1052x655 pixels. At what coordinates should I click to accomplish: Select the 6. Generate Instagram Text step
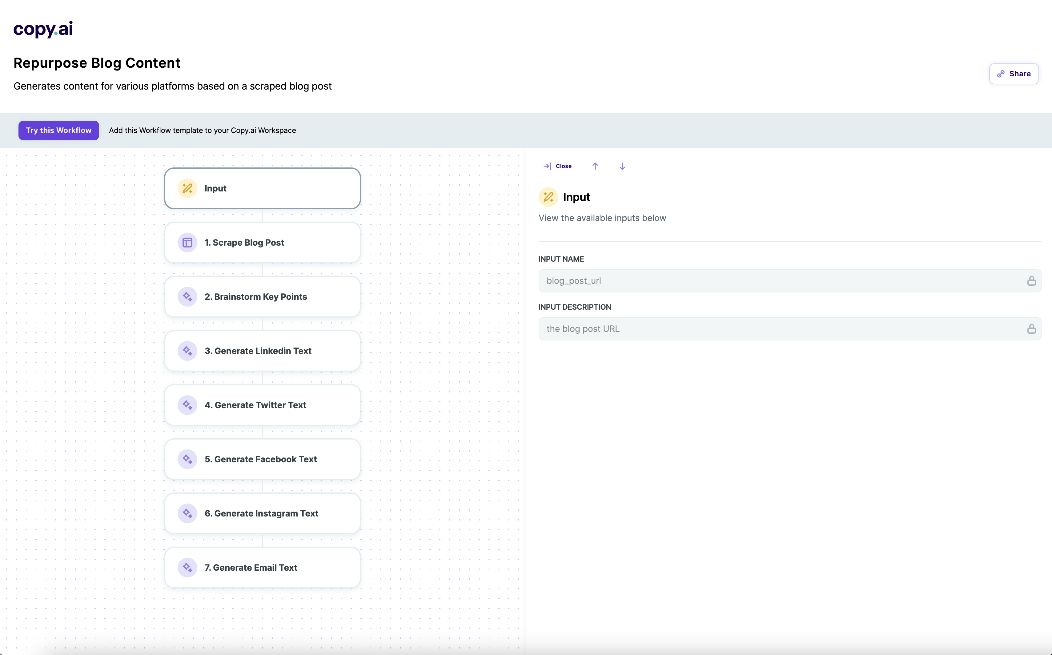pyautogui.click(x=262, y=513)
